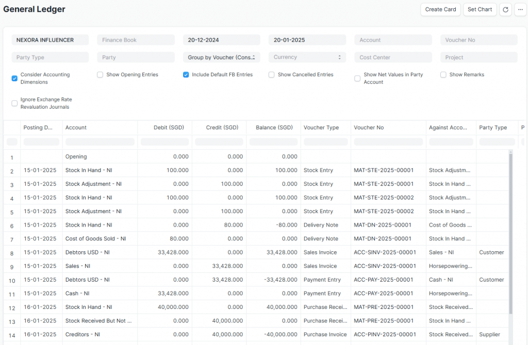Enable Show Cancelled Entries
The width and height of the screenshot is (528, 345).
click(271, 75)
